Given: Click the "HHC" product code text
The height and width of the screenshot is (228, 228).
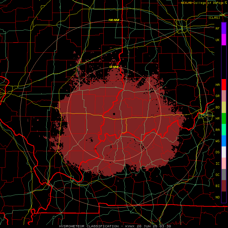Looking at the screenshot, I should 222,15.
